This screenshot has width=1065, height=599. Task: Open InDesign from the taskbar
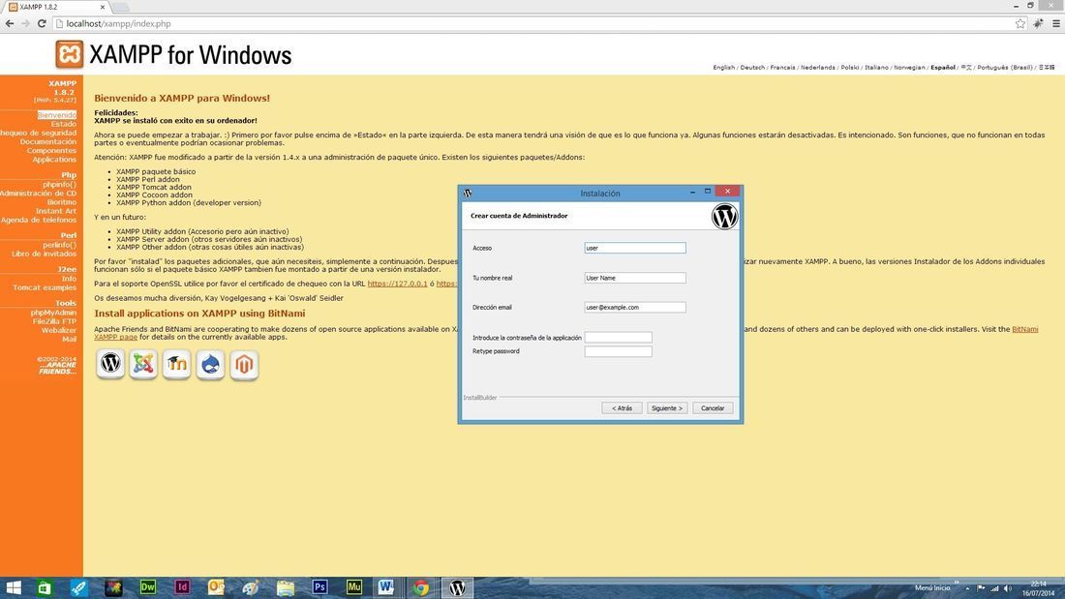click(181, 587)
